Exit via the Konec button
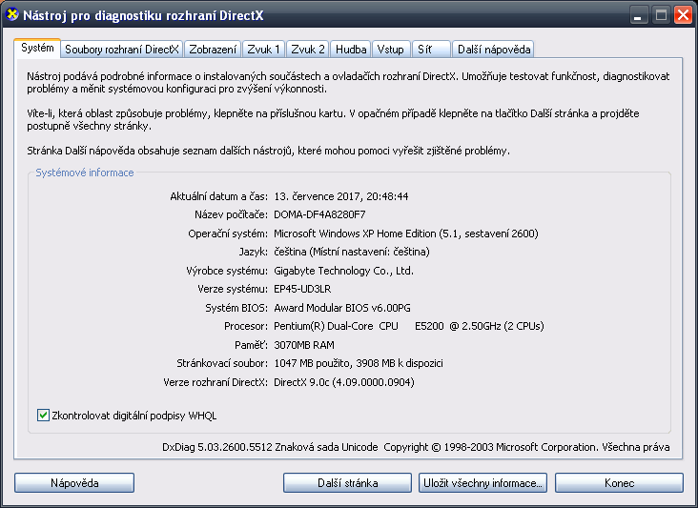Image resolution: width=698 pixels, height=508 pixels. 619,482
